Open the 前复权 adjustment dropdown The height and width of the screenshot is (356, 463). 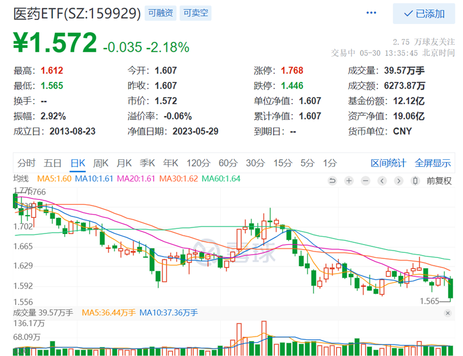439,181
